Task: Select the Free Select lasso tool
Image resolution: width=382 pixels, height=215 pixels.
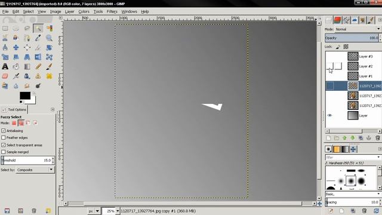Action: click(x=27, y=29)
